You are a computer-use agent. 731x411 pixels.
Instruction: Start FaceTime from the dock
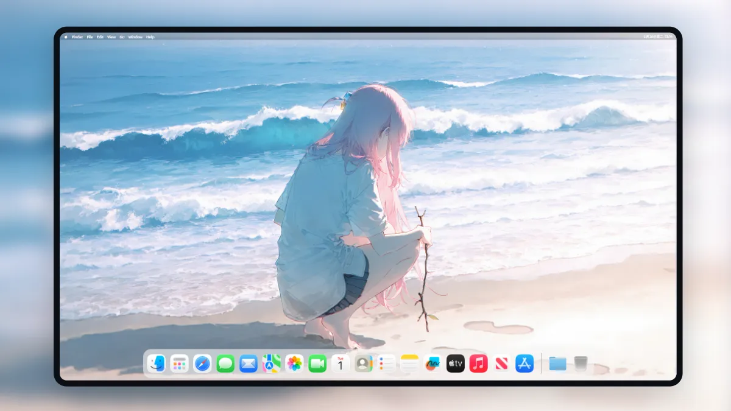(317, 364)
